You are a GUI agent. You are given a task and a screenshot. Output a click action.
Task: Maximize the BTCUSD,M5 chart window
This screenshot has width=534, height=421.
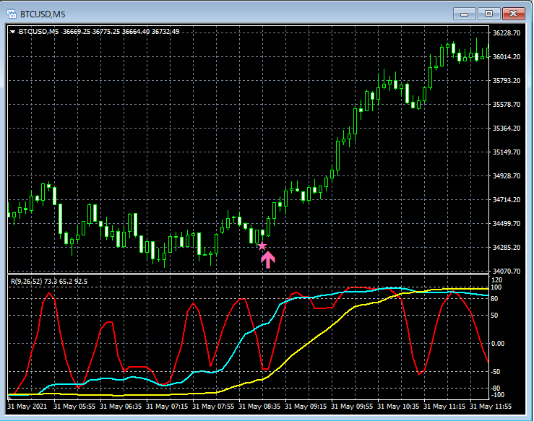[x=488, y=14]
